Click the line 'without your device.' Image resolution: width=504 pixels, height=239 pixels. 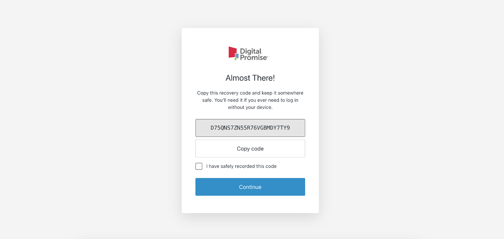tap(250, 107)
